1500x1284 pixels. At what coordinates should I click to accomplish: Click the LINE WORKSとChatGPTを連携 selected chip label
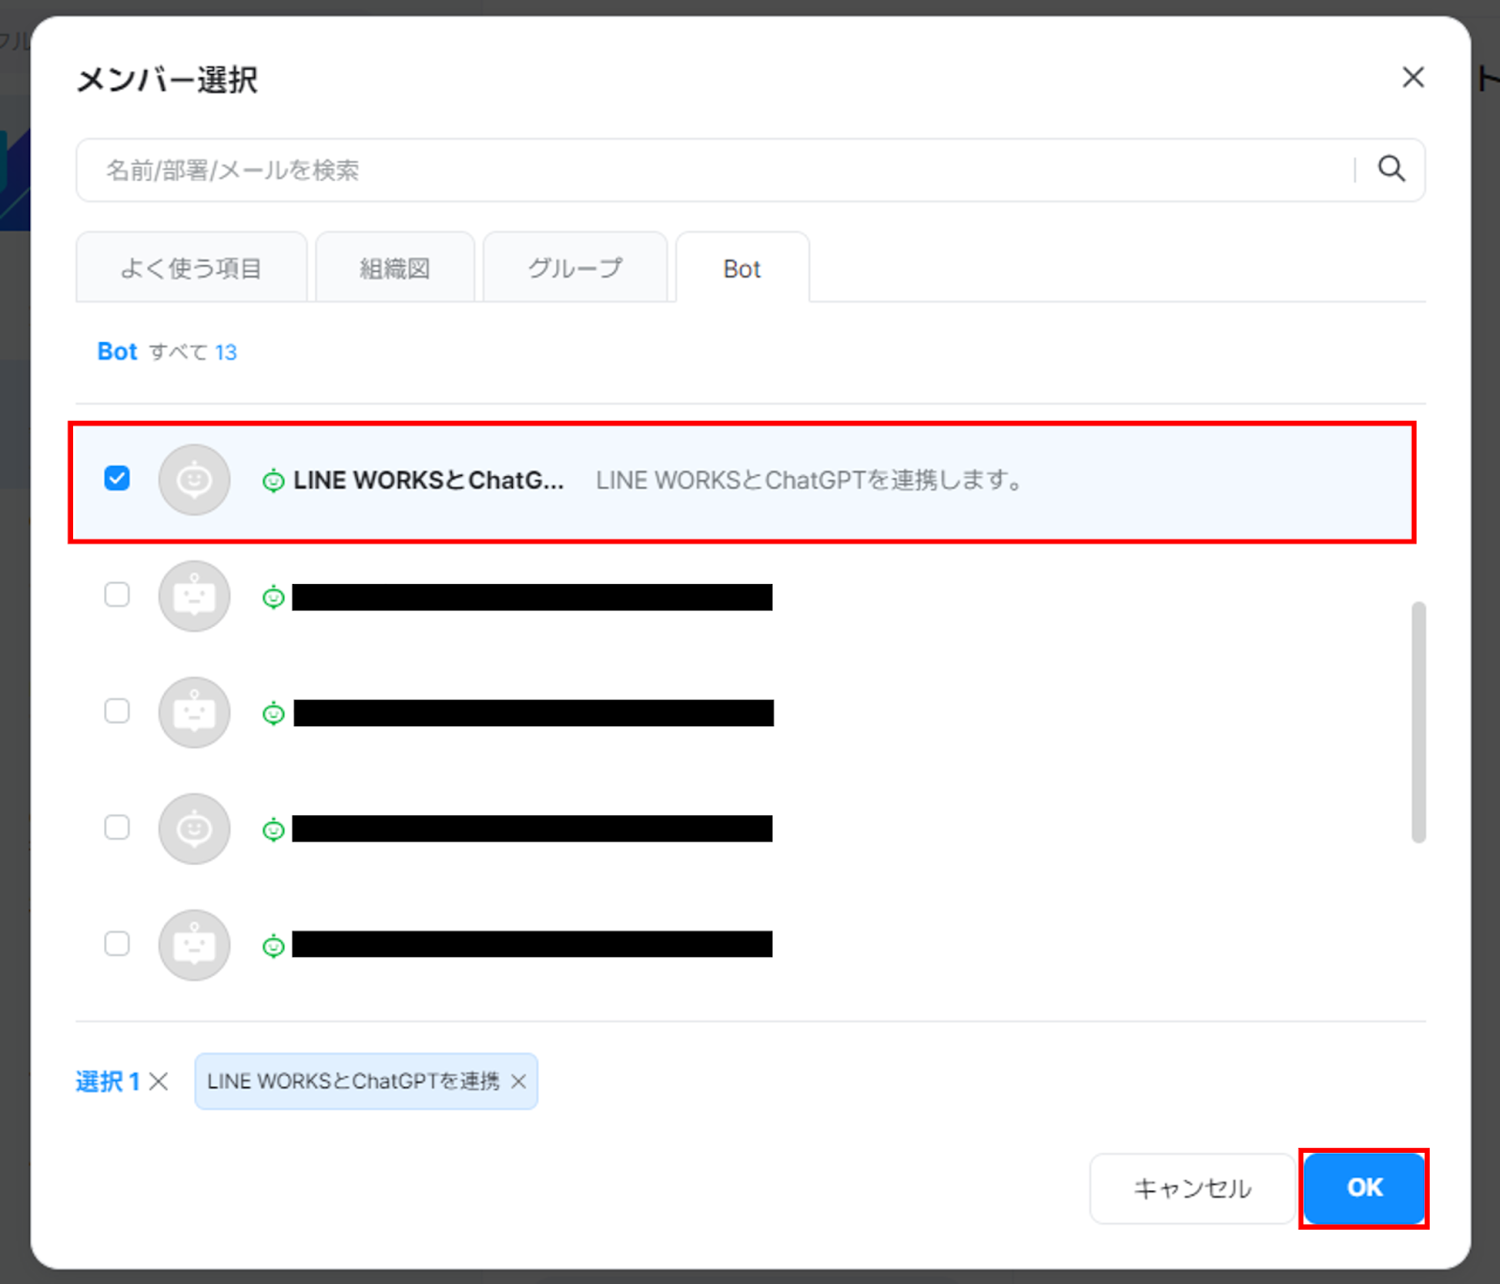(353, 1082)
